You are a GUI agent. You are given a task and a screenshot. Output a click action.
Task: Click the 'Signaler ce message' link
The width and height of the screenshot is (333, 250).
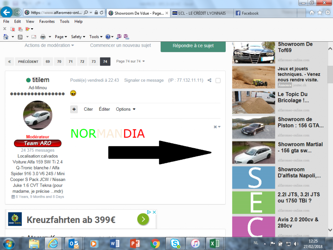(144, 80)
